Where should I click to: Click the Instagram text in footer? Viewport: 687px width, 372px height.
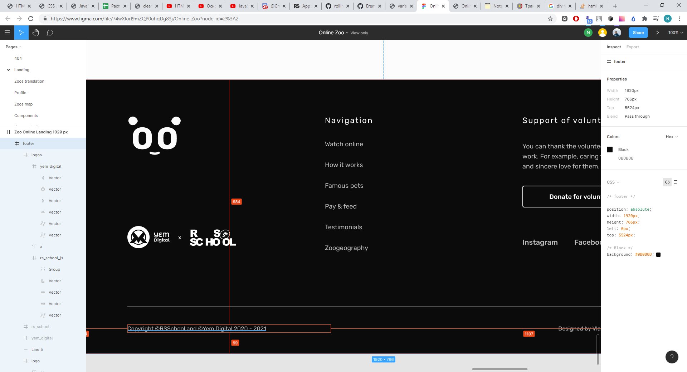[540, 242]
